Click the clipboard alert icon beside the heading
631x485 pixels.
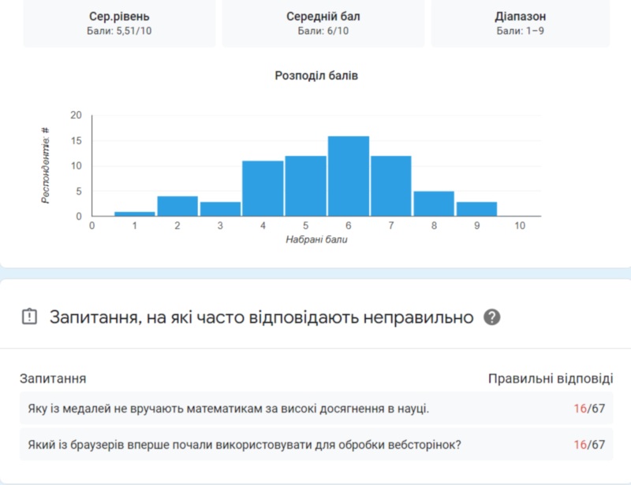[x=29, y=317]
